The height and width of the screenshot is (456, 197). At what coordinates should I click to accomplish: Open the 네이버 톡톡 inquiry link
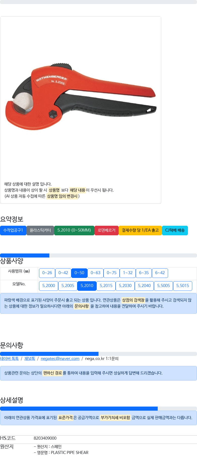9,359
